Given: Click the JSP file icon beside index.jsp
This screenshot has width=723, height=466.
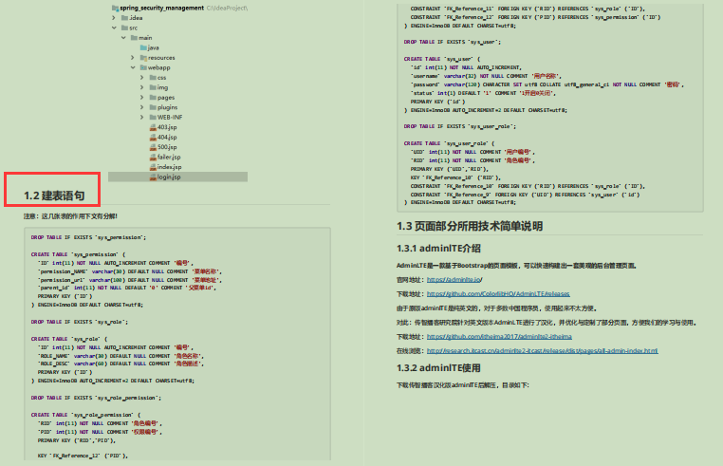Looking at the screenshot, I should (153, 167).
